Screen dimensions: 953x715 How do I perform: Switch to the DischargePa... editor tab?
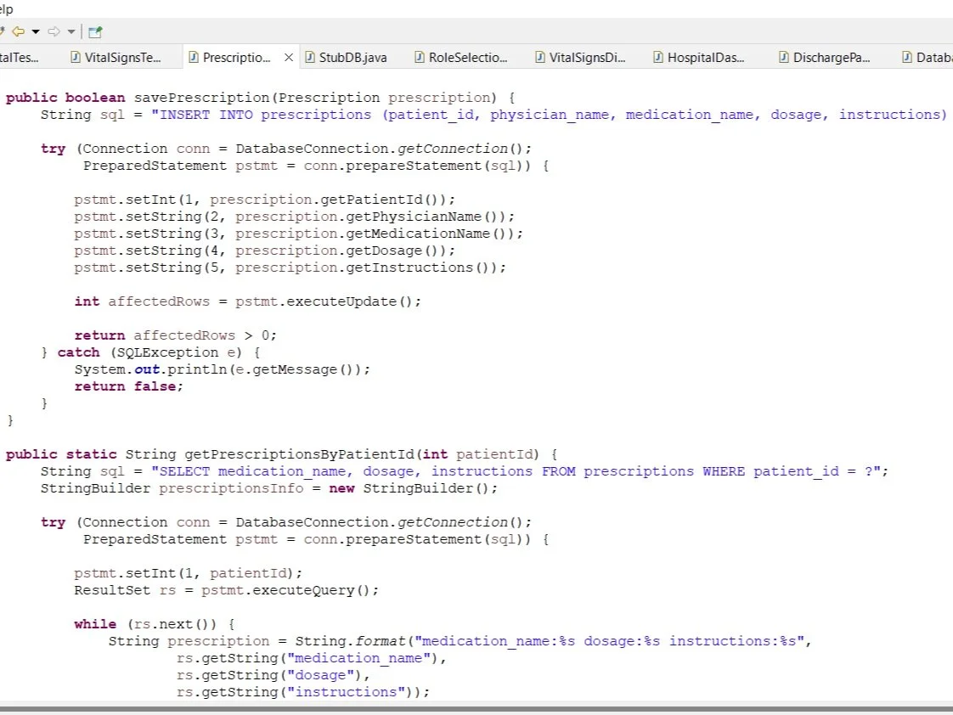tap(826, 57)
